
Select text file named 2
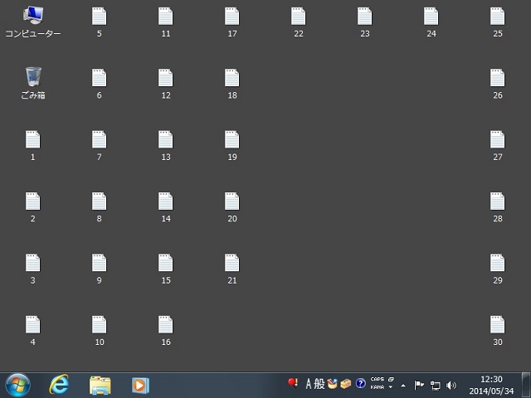coord(33,207)
